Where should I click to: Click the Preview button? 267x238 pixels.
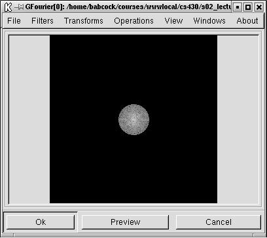coord(125,222)
